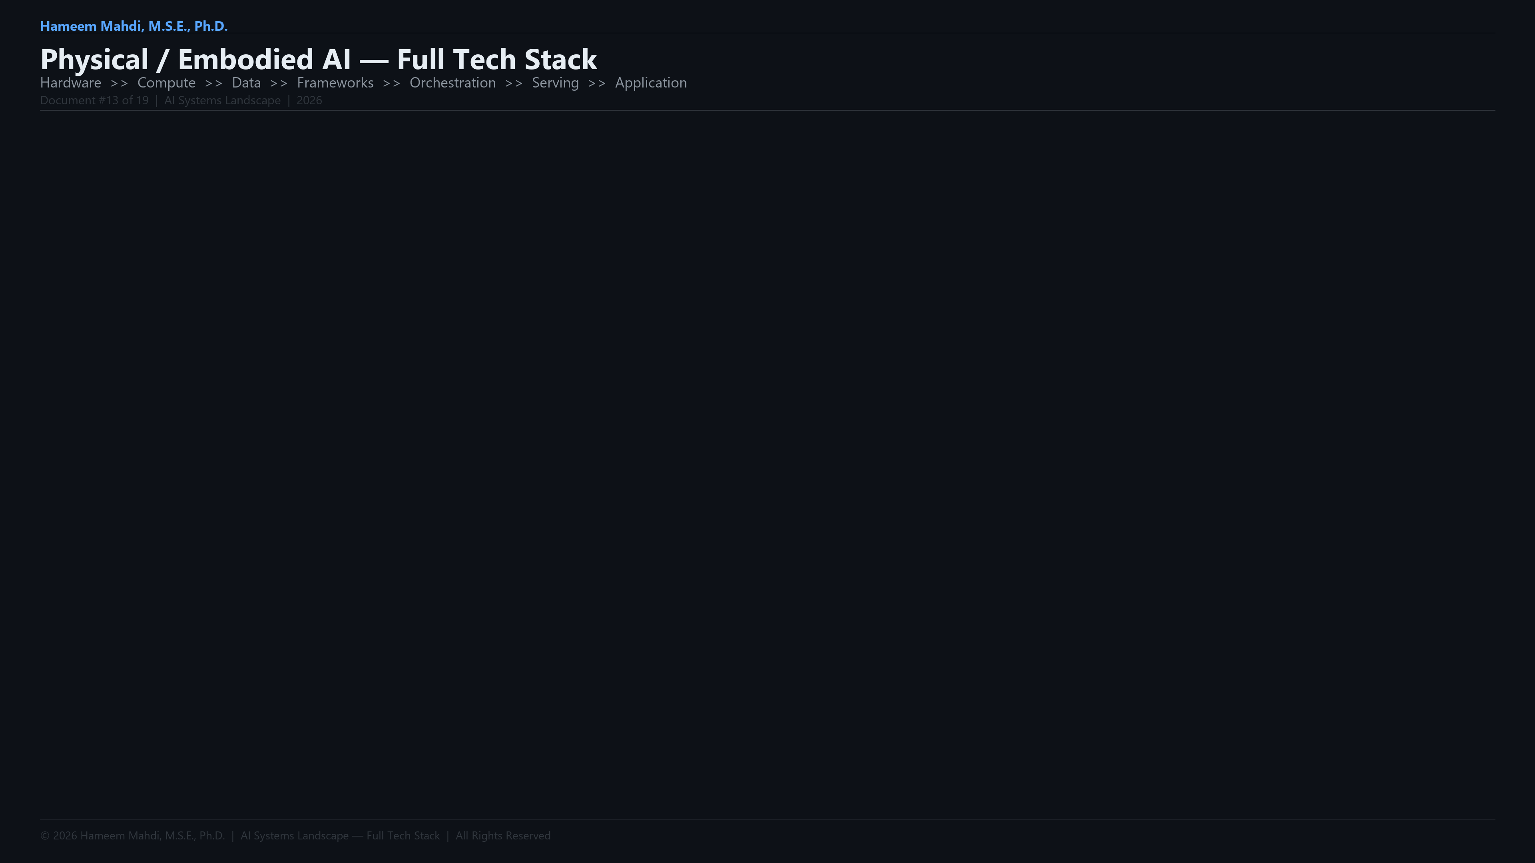Click the footer copyright author name
Viewport: 1535px width, 863px height.
click(152, 835)
